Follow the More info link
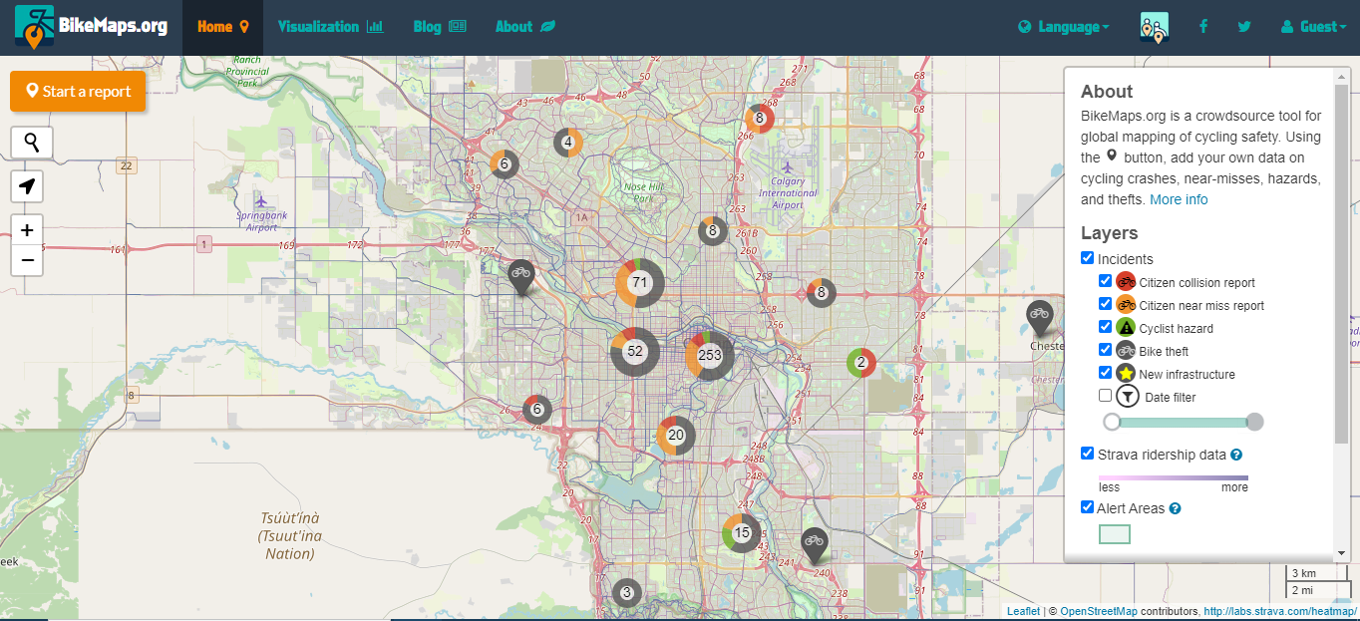The image size is (1360, 621). coord(1179,199)
